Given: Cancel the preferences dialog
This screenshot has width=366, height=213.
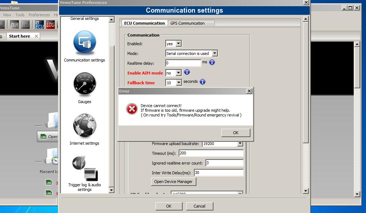Looking at the screenshot, I should [199, 206].
